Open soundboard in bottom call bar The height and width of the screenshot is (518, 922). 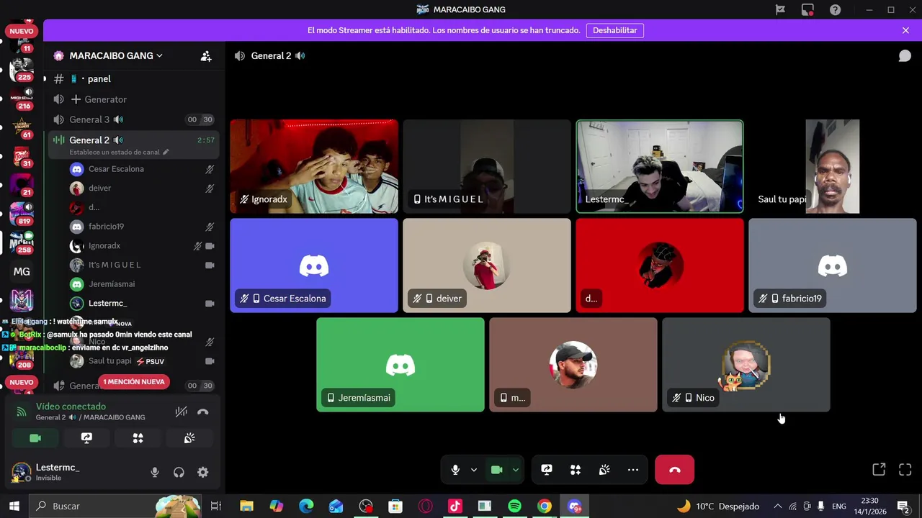pos(604,470)
